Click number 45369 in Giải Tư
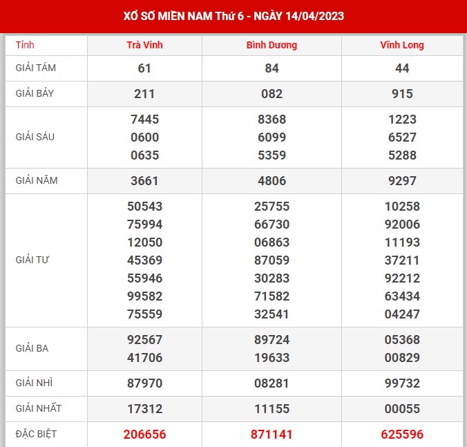 (145, 260)
